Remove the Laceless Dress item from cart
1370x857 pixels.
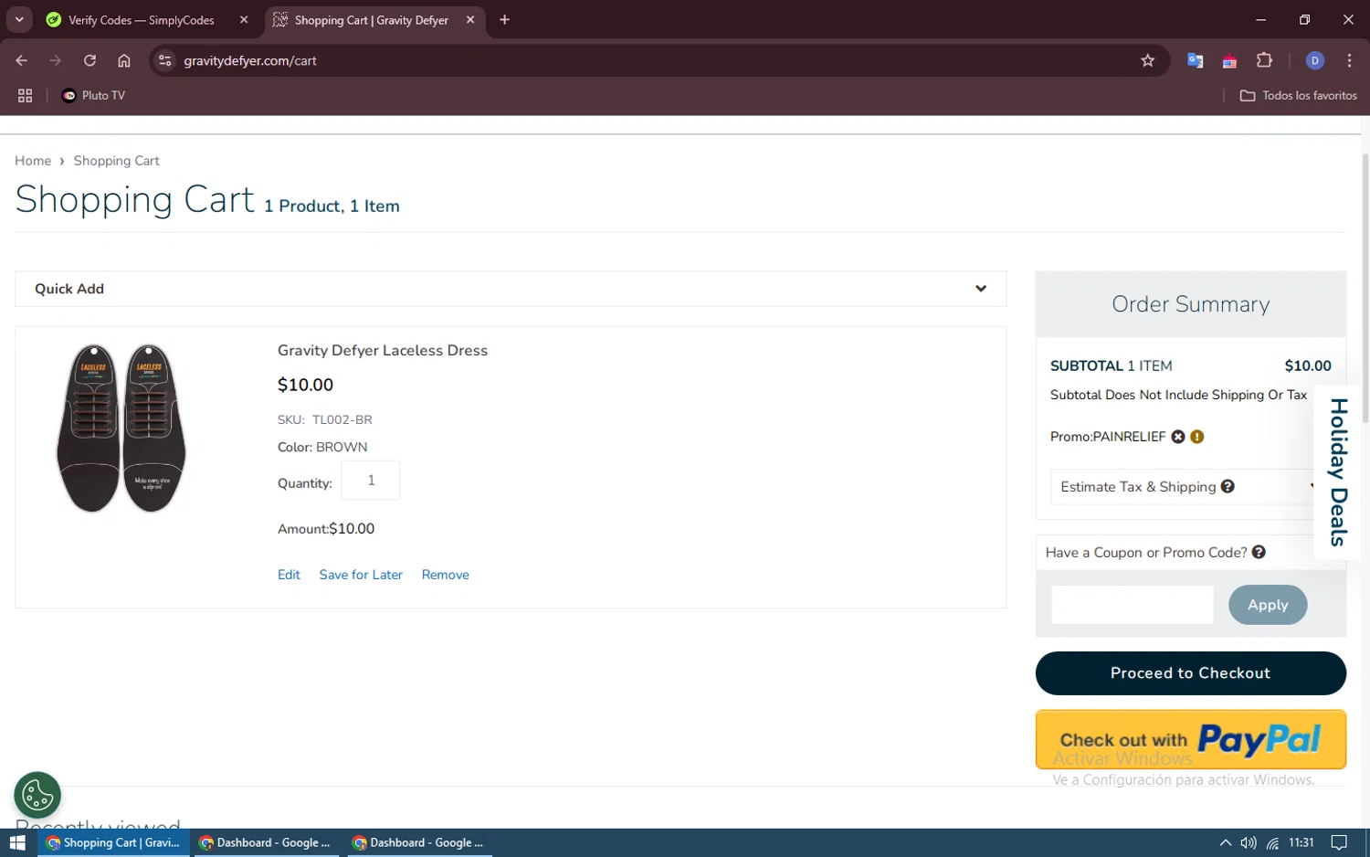coord(446,575)
